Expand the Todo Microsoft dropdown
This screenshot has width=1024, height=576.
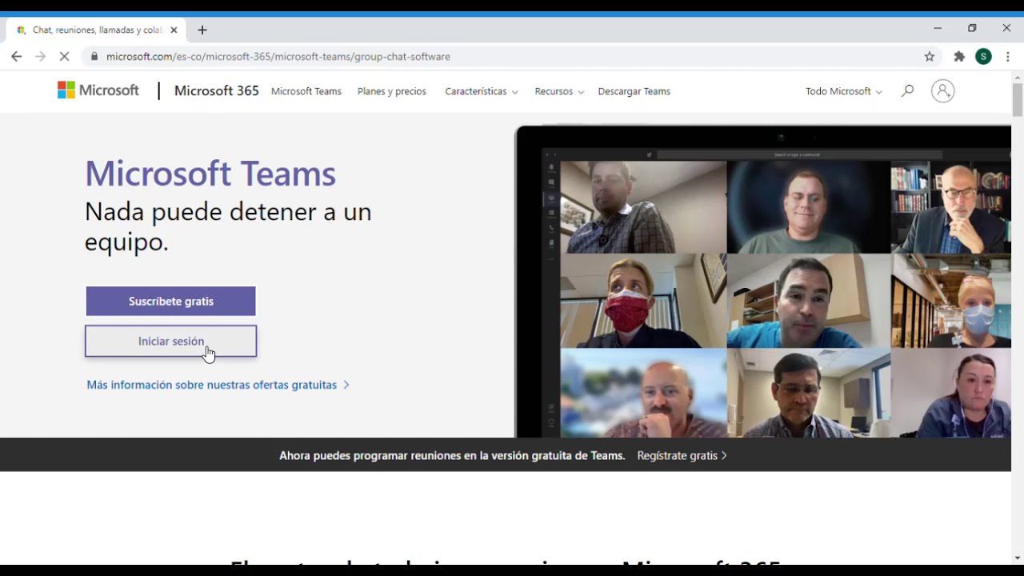coord(844,91)
